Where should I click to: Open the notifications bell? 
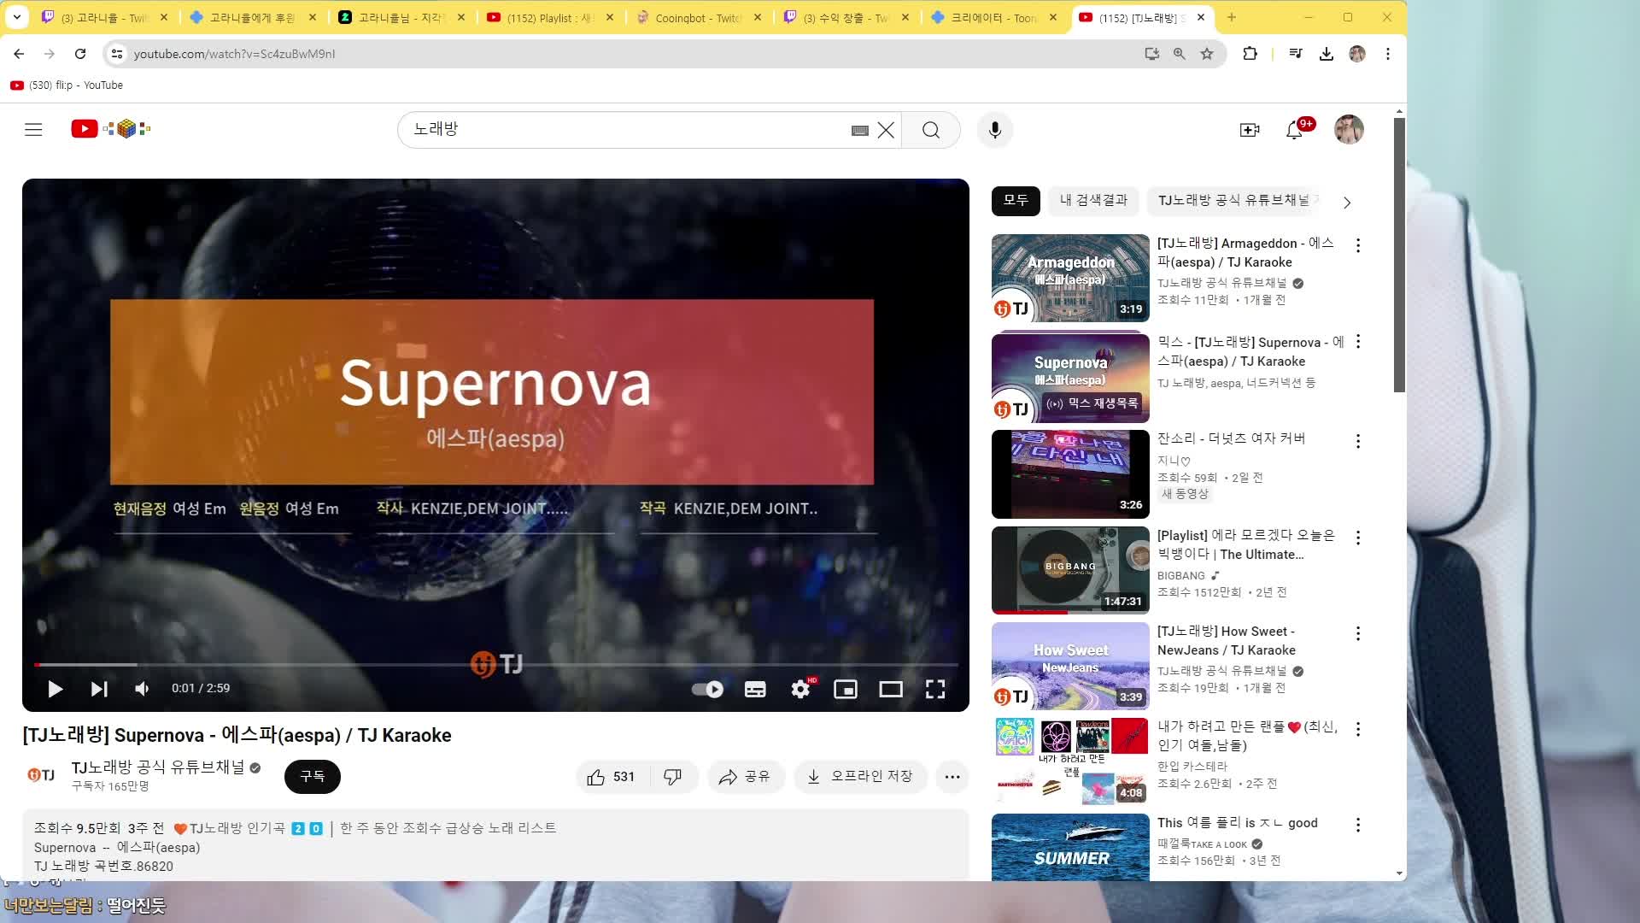[1295, 130]
